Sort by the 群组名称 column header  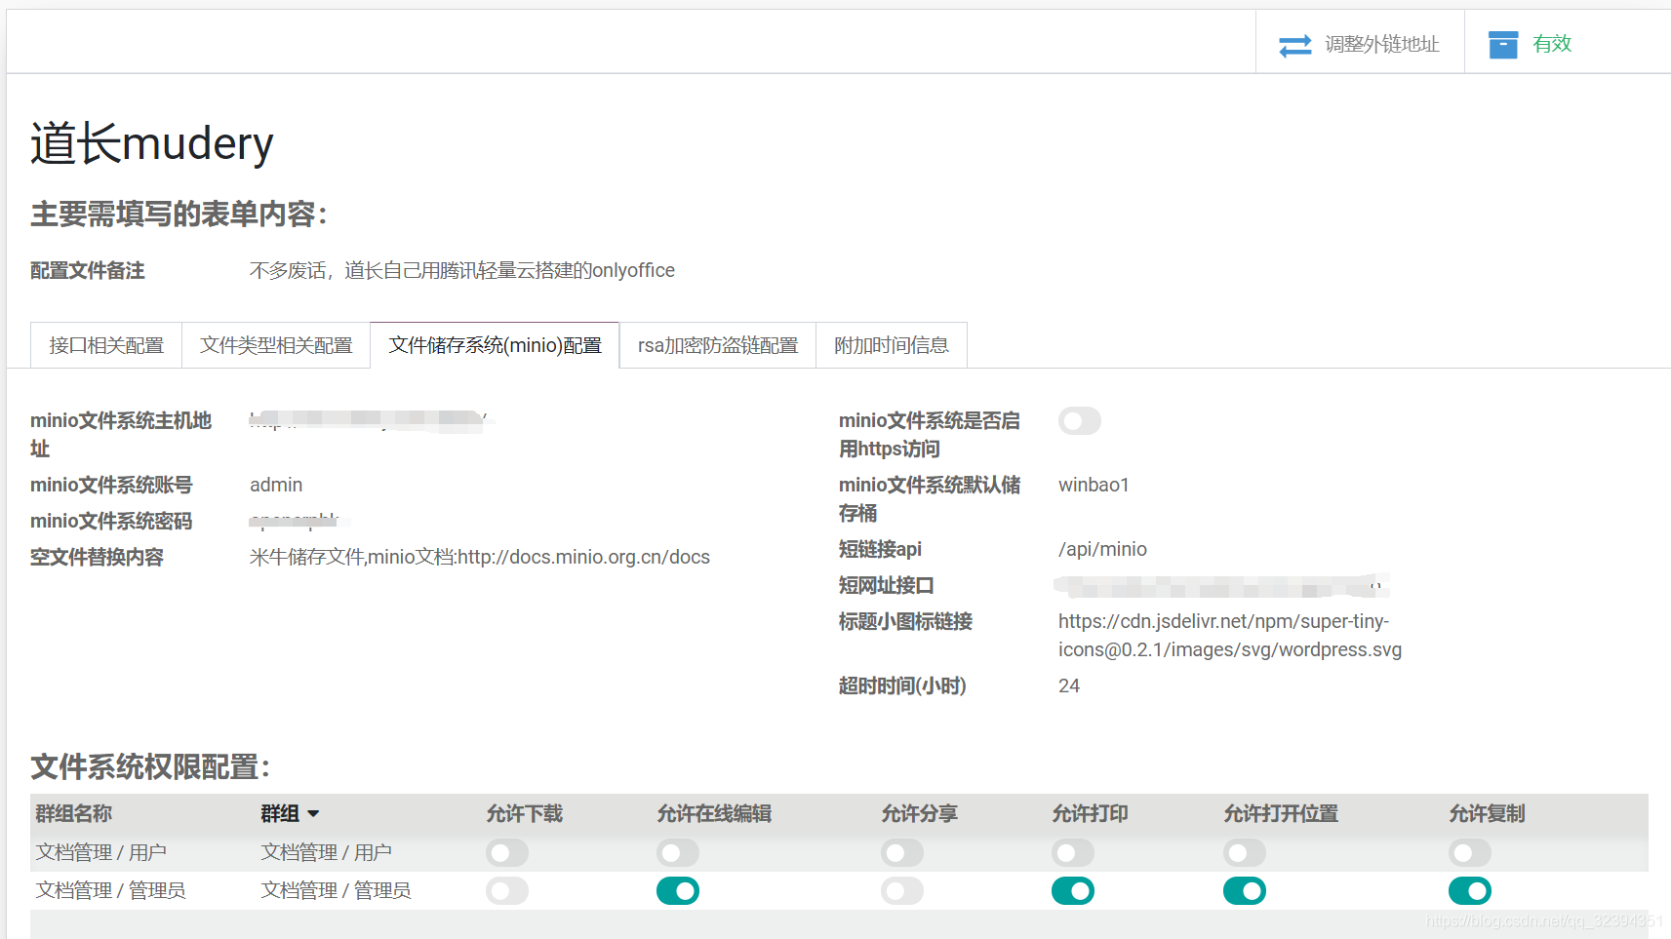coord(74,814)
